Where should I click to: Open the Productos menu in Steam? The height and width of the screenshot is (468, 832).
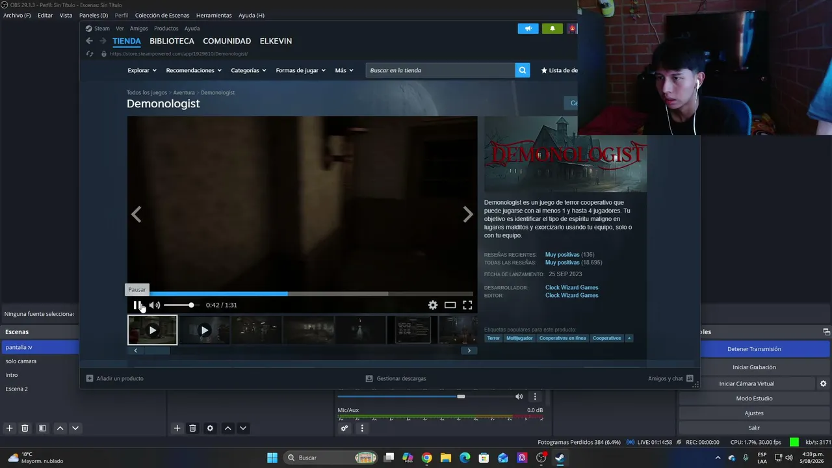coord(166,29)
